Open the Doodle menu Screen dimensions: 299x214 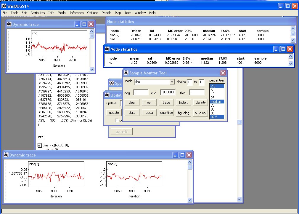106,13
